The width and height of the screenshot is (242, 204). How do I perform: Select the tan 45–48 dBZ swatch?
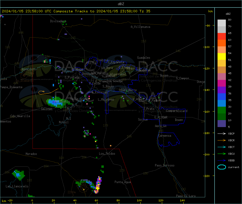tap(222, 70)
